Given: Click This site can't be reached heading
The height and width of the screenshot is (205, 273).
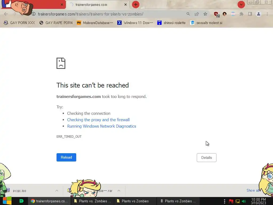Looking at the screenshot, I should (93, 85).
